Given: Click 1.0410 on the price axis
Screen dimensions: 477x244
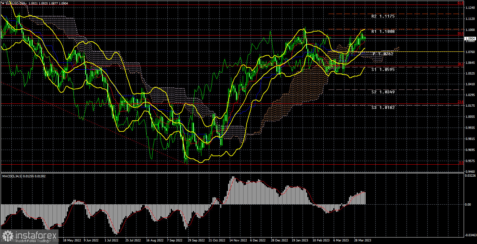Looking at the screenshot, I should (x=470, y=84).
